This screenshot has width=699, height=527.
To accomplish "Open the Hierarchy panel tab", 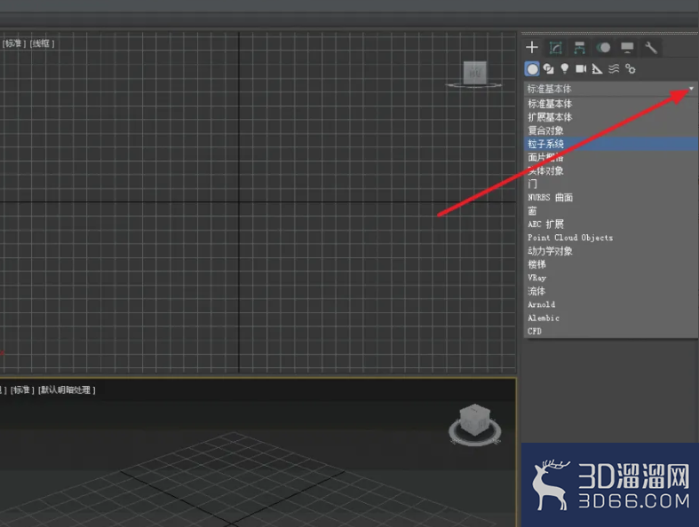I will tap(579, 48).
